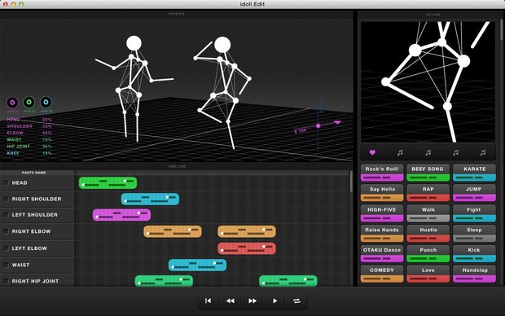This screenshot has width=505, height=316.
Task: Select the pink X-axis slider handle
Action: pyautogui.click(x=318, y=125)
